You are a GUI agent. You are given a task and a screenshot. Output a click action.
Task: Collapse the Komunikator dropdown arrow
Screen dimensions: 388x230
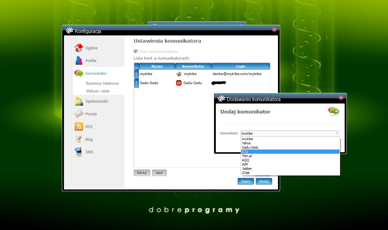click(x=337, y=133)
